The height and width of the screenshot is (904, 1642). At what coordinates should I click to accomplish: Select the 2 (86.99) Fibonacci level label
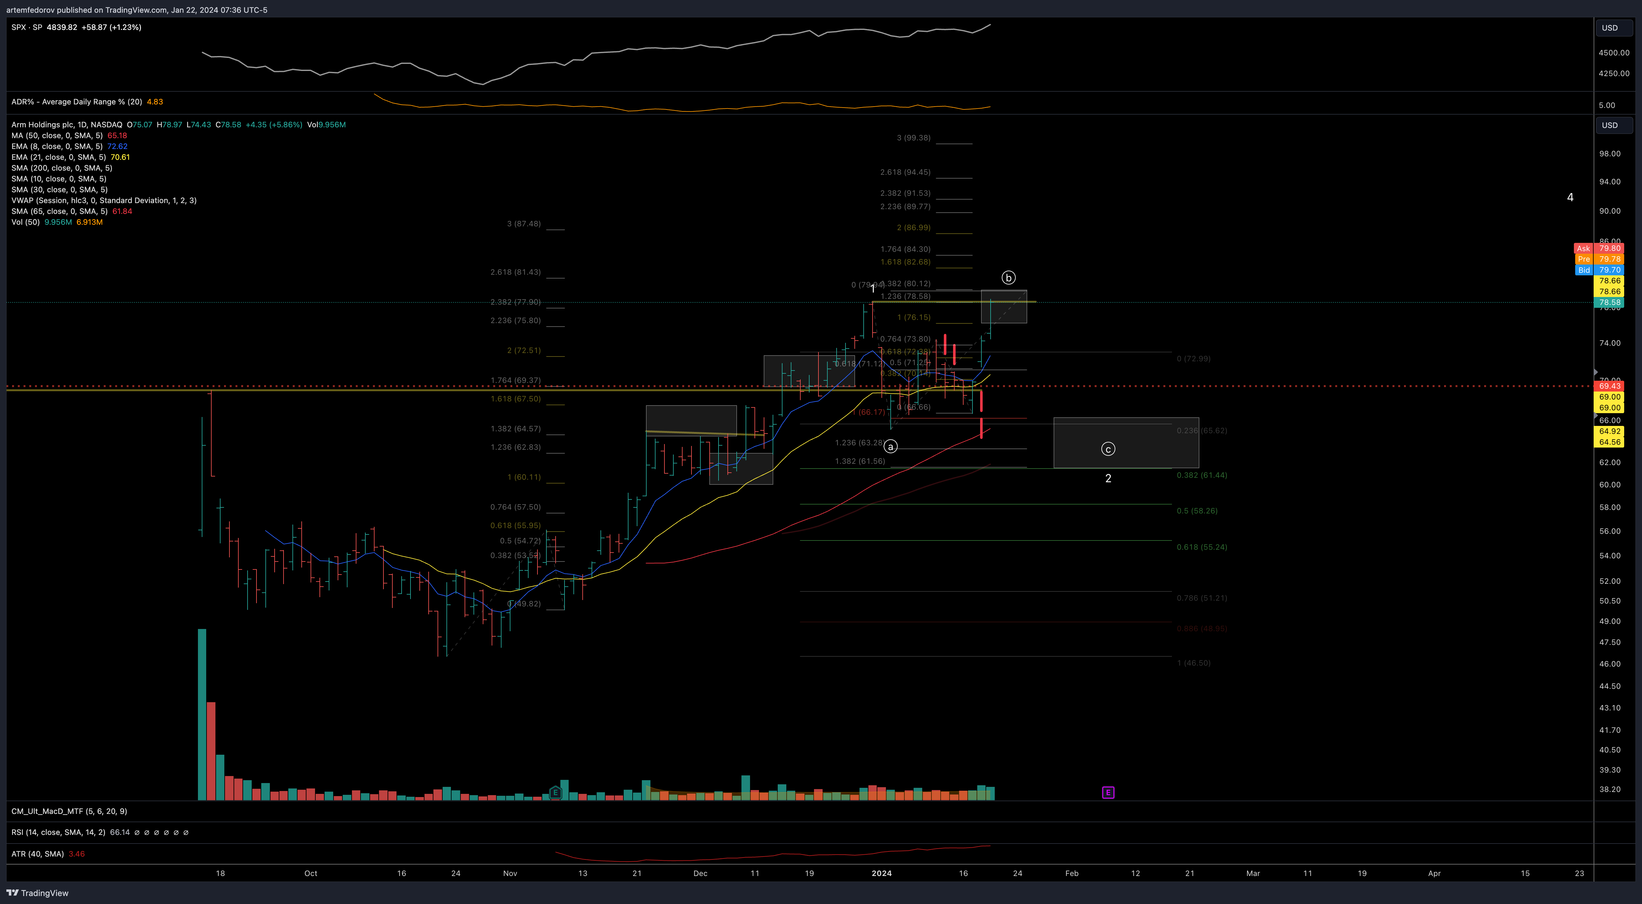click(913, 228)
